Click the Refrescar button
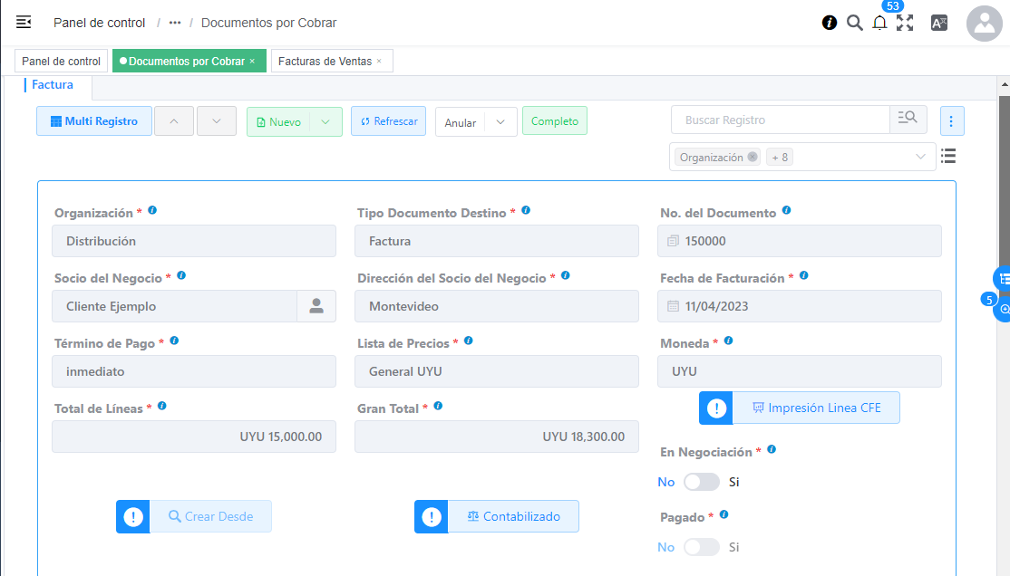The image size is (1010, 576). click(x=388, y=121)
